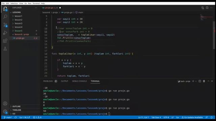This screenshot has width=216, height=121.
Task: Open the File menu
Action: pos(3,3)
